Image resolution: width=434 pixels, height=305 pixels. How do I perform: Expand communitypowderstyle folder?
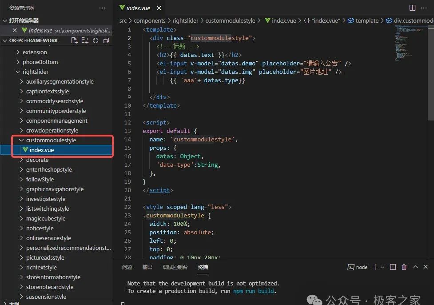pyautogui.click(x=22, y=111)
